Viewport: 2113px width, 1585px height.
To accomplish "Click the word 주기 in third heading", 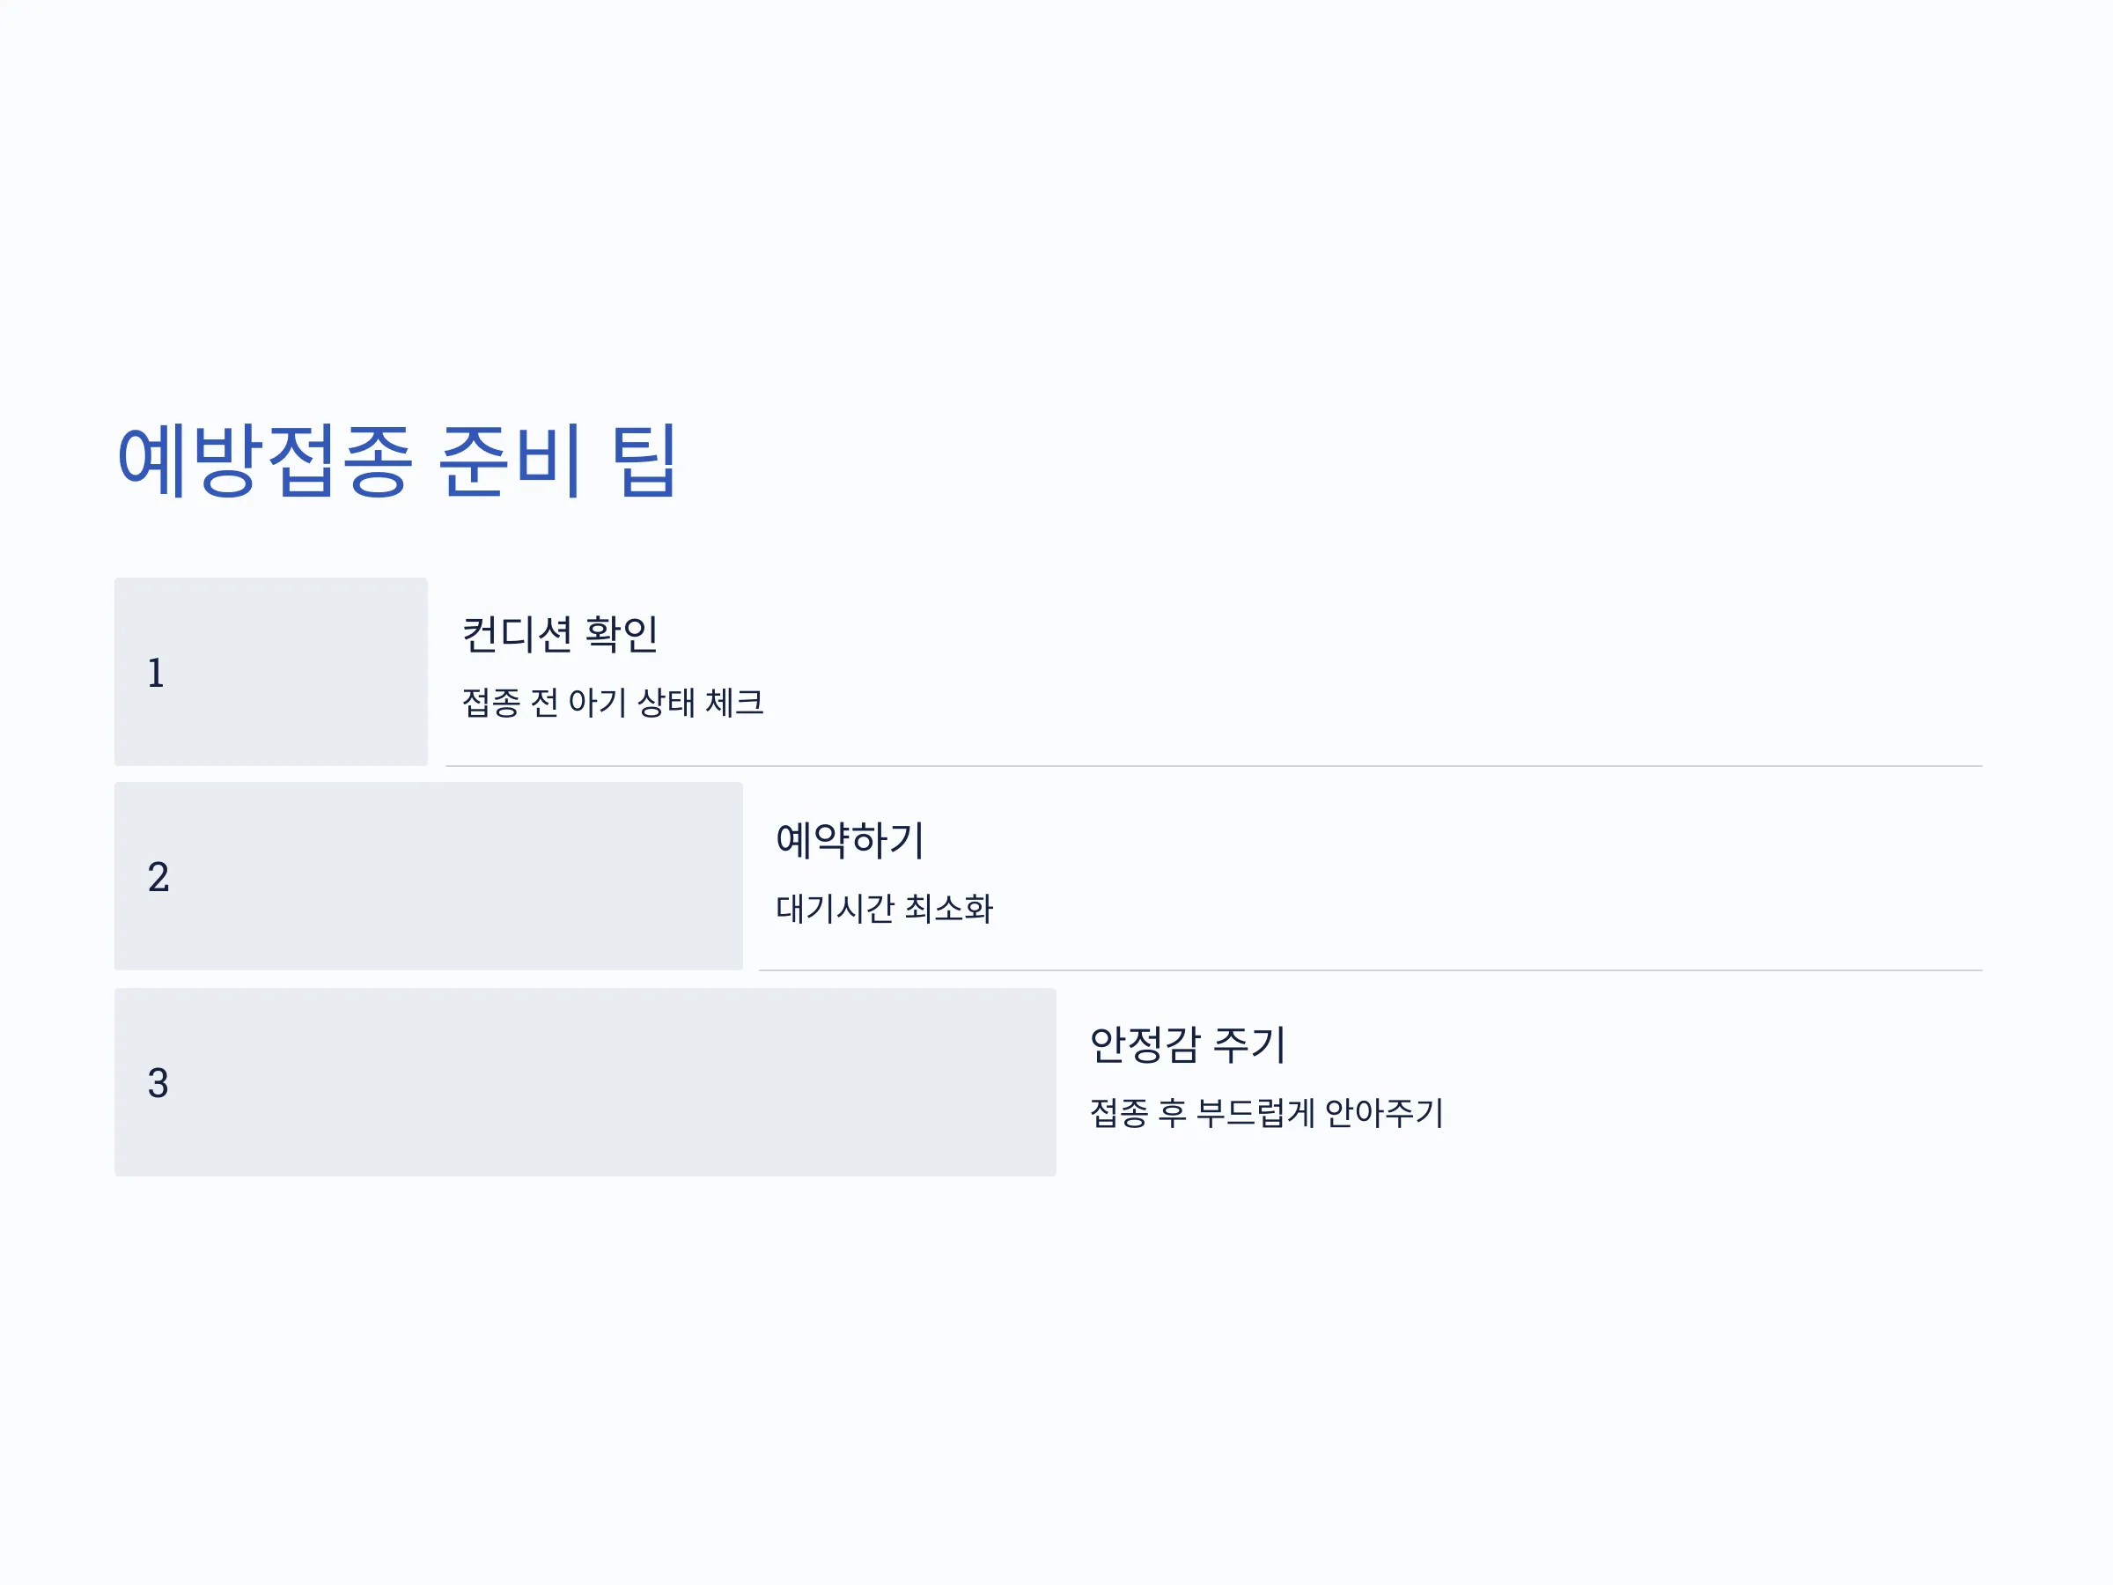I will pos(1249,1044).
